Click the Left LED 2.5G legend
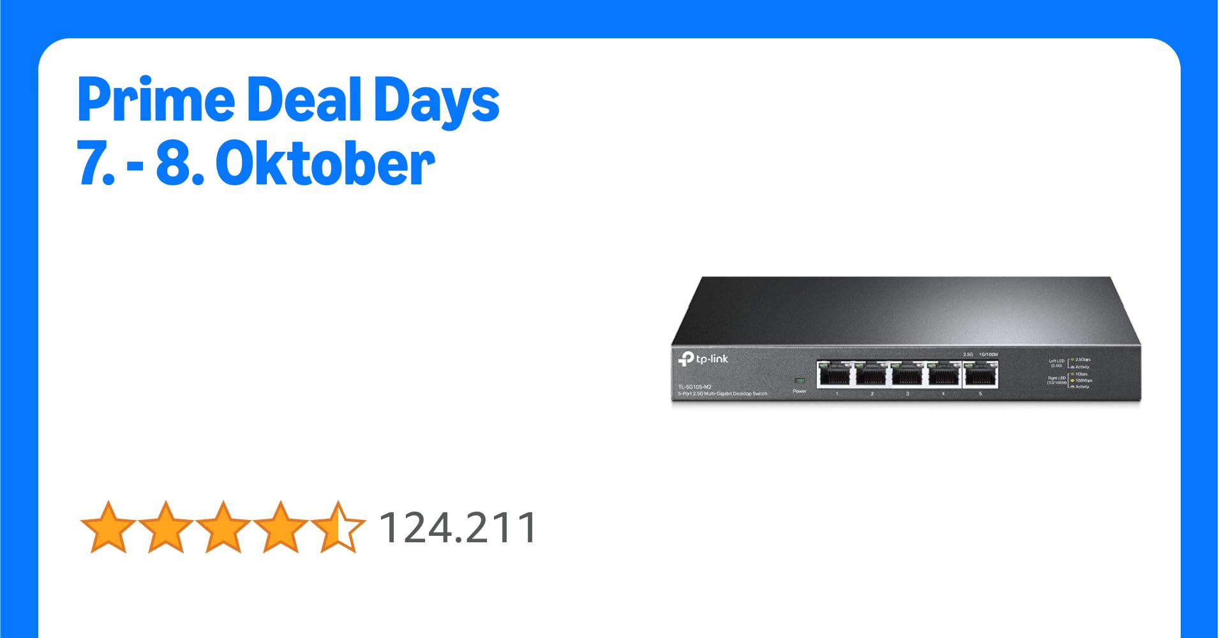 click(1070, 363)
